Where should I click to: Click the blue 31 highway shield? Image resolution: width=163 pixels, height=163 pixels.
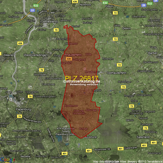point(32,10)
